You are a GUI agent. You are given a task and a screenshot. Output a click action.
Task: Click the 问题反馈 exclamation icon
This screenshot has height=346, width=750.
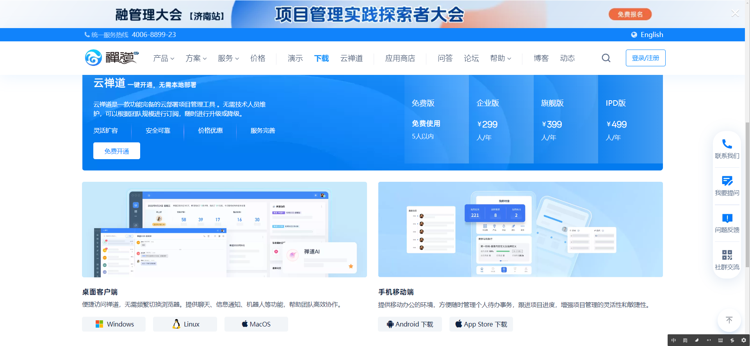pos(727,218)
